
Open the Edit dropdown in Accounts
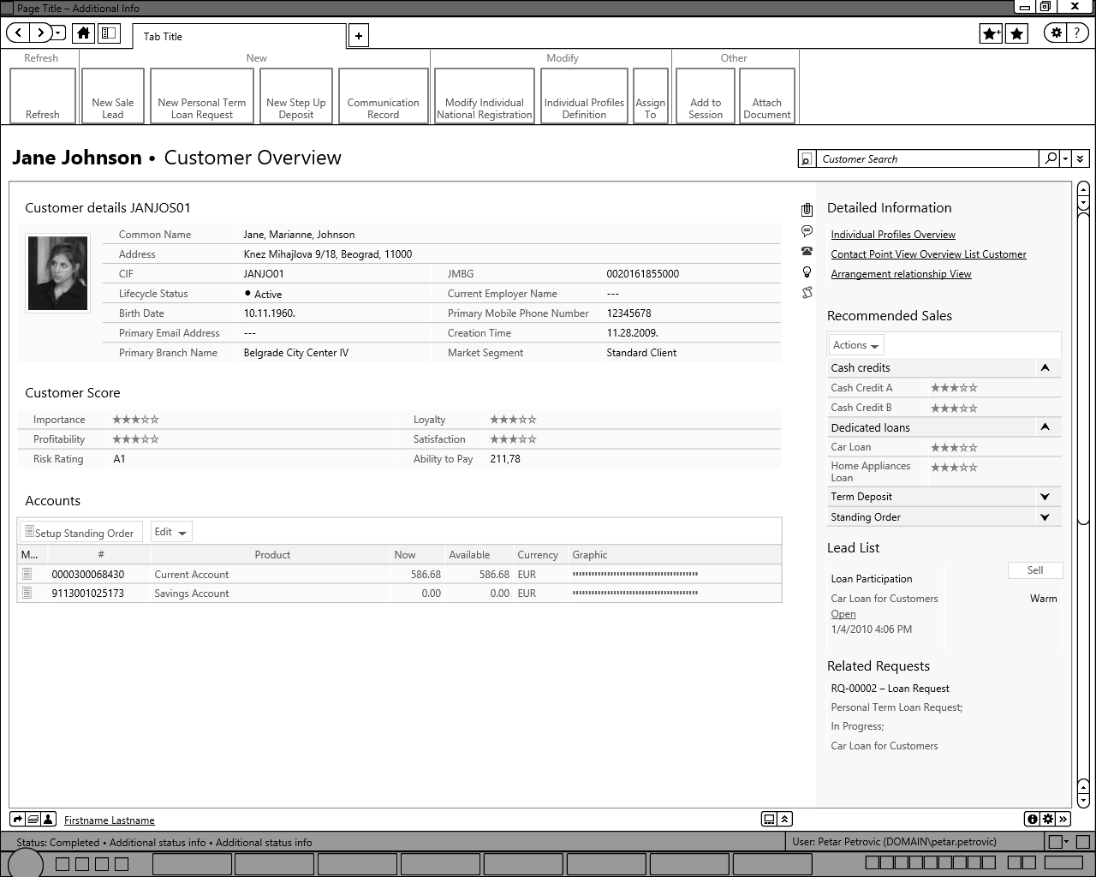pos(171,532)
